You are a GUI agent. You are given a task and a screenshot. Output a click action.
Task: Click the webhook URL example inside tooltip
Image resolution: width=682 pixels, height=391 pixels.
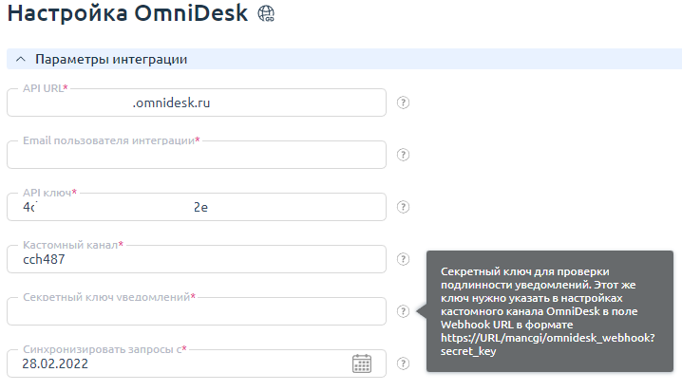549,338
